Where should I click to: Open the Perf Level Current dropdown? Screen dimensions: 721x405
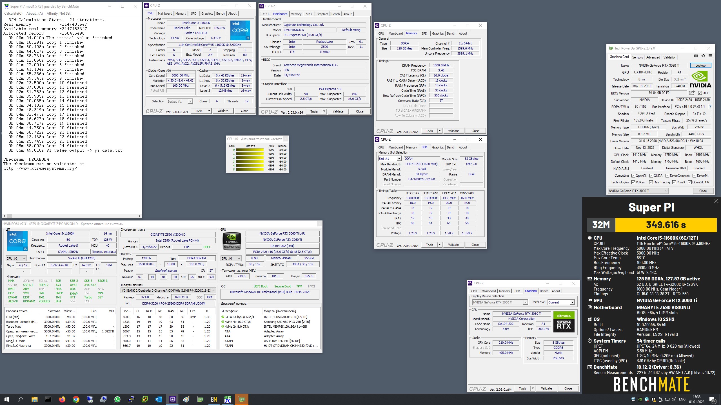[561, 302]
